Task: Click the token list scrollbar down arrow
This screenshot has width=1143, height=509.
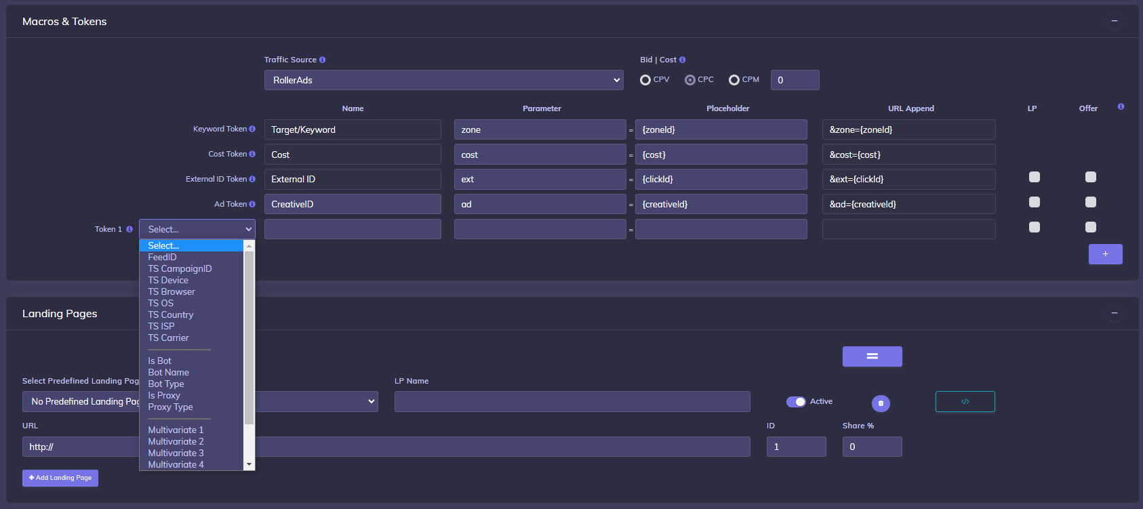Action: 249,464
